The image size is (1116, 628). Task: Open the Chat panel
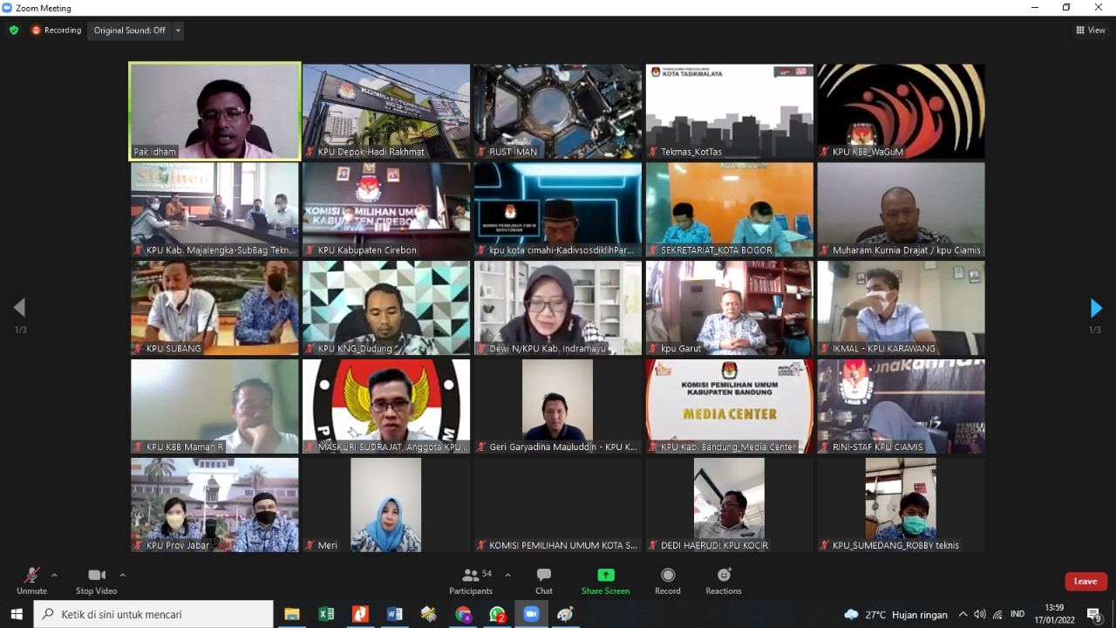pyautogui.click(x=544, y=580)
